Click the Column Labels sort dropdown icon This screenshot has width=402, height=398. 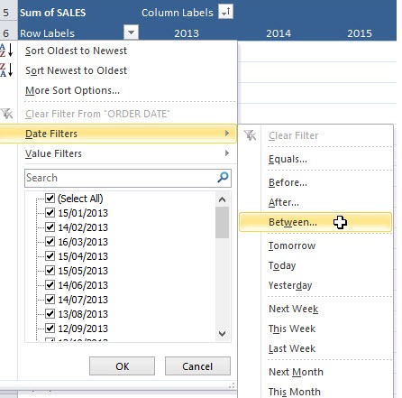pos(225,12)
